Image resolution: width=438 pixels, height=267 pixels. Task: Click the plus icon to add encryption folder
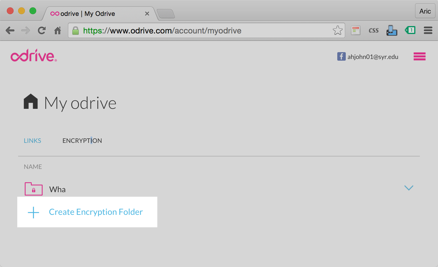(x=33, y=212)
